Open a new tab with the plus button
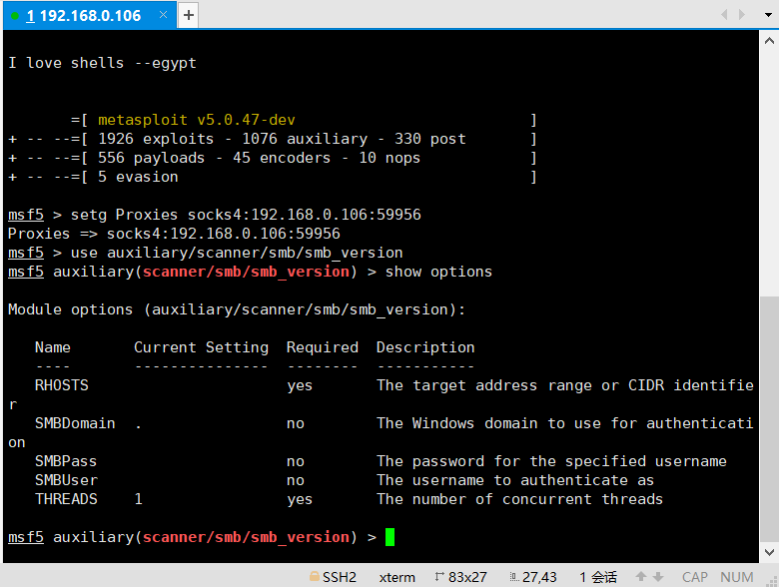Screen dimensions: 779x587 (x=189, y=15)
